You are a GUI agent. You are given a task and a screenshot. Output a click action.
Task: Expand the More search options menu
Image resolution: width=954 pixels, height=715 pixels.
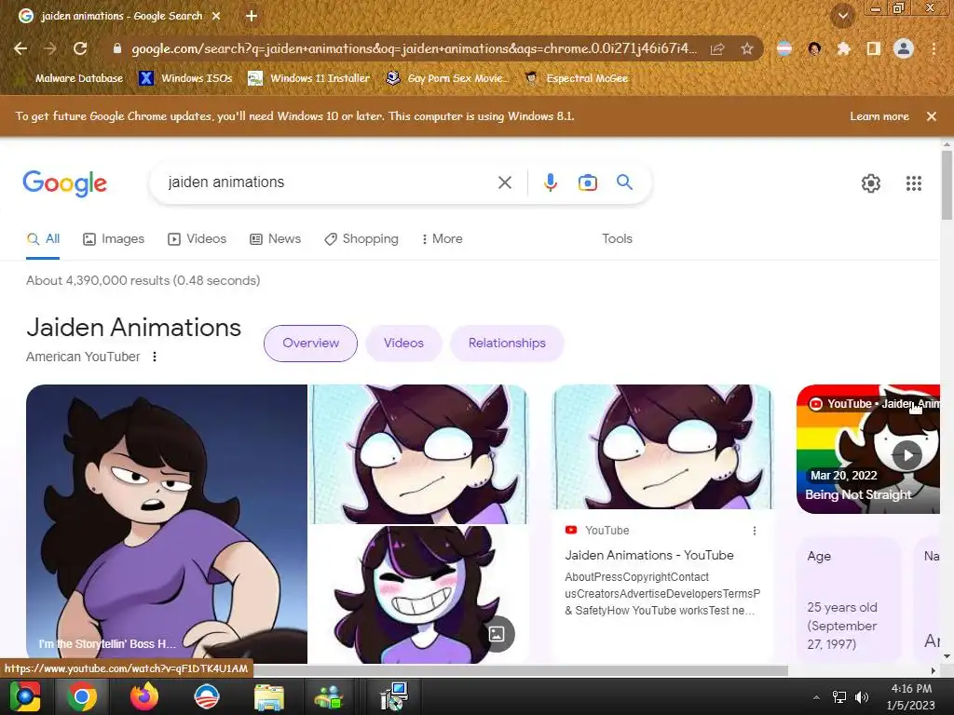(x=443, y=239)
